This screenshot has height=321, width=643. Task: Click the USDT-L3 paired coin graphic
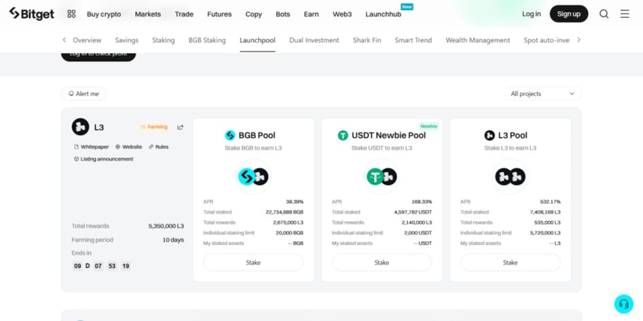[x=382, y=177]
